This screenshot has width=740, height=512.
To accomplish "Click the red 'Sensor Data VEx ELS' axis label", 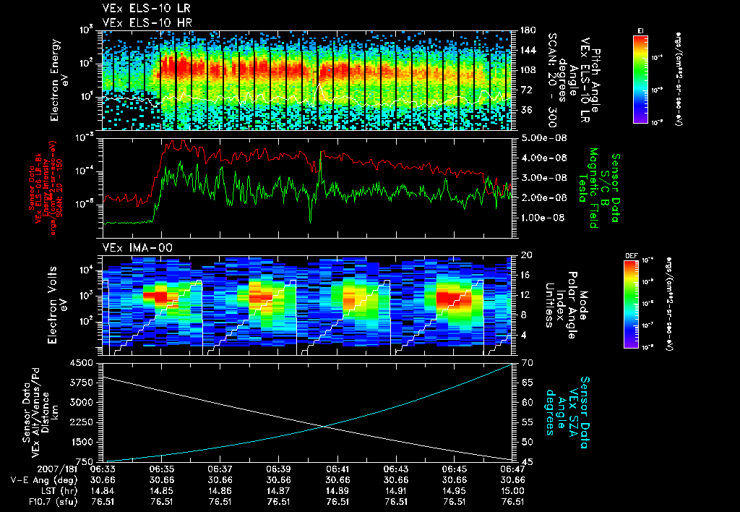I will click(x=45, y=187).
